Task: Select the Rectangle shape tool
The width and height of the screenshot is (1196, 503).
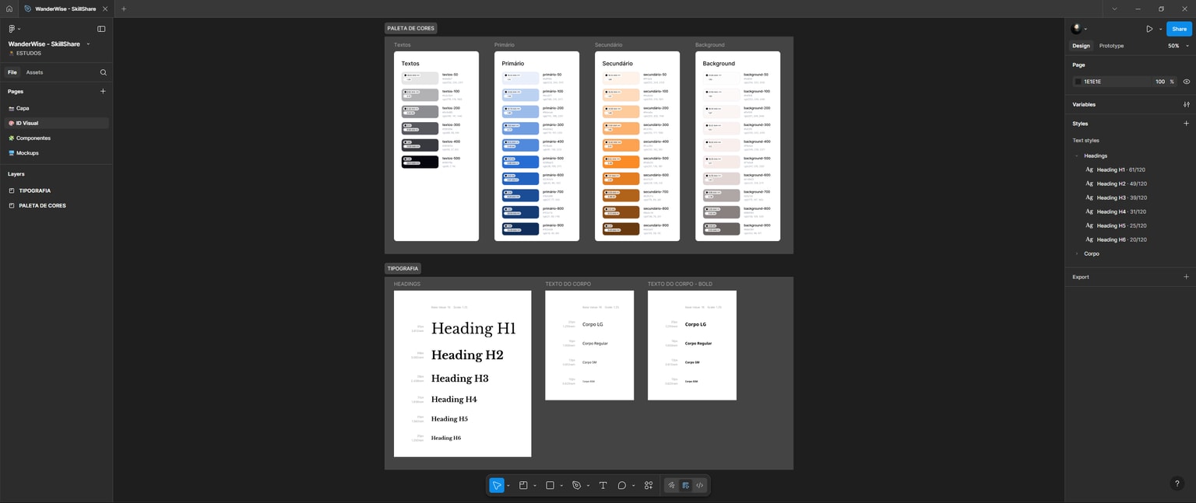Action: coord(550,485)
